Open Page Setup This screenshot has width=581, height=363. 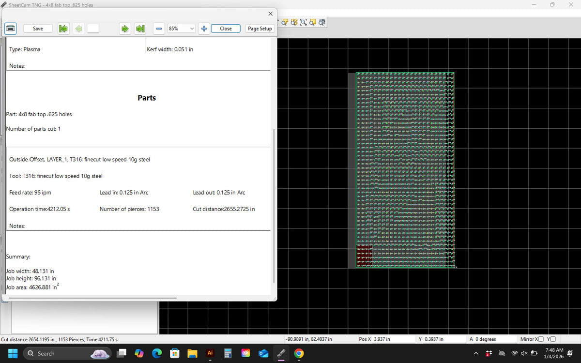260,29
